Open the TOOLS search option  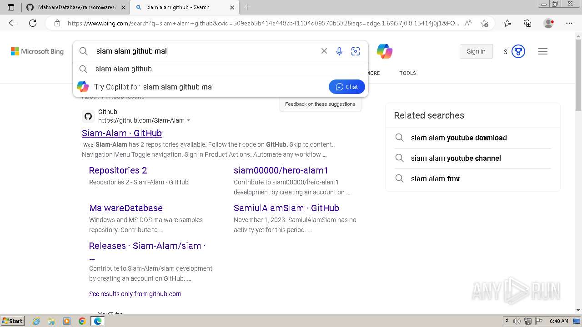(x=408, y=73)
